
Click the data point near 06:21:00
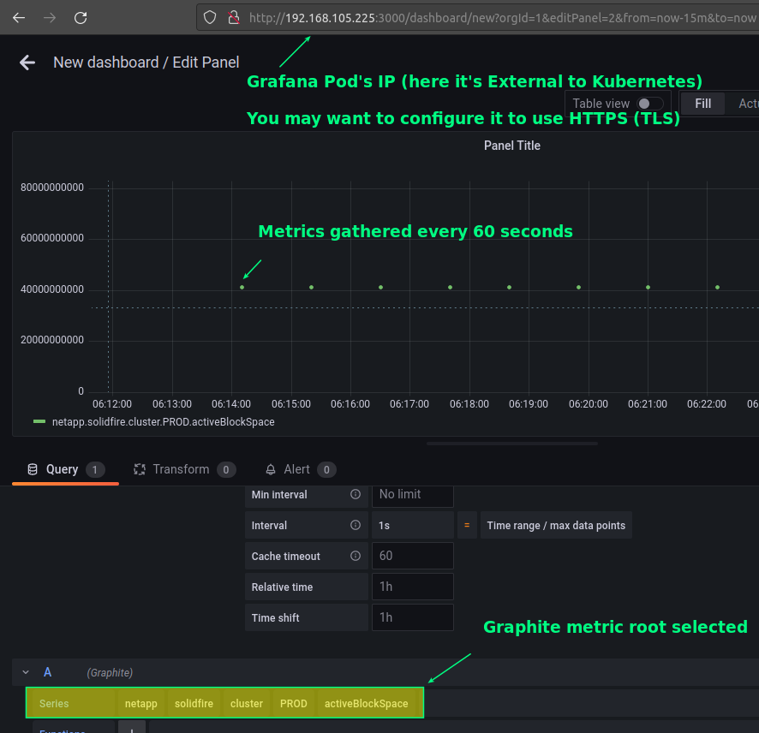(x=648, y=288)
